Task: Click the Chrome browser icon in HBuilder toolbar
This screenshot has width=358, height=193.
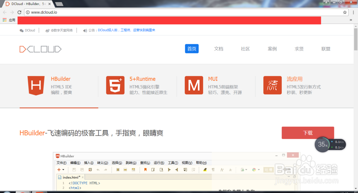Action: tap(254, 169)
